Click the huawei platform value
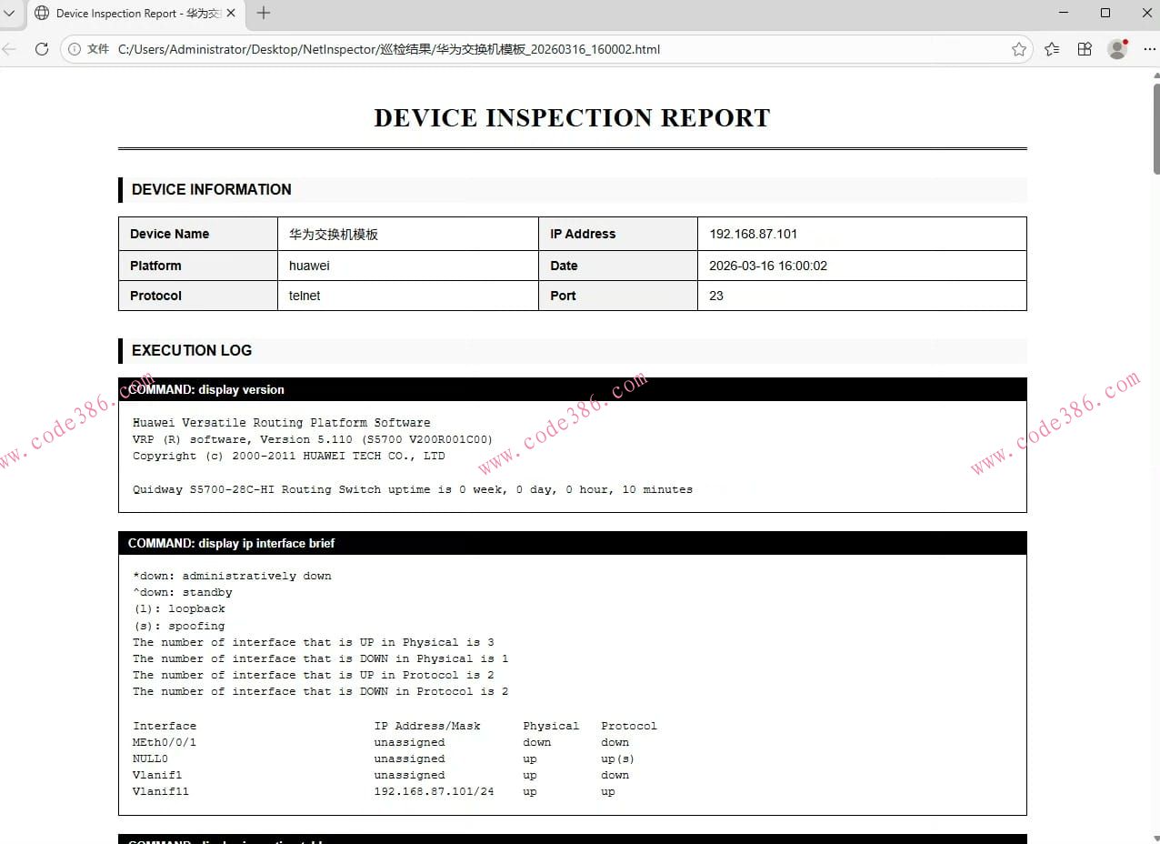 (x=309, y=266)
